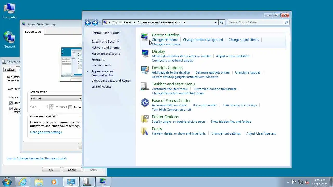Click the Taskbar and Start Menu icon
The image size is (333, 187).
pyautogui.click(x=145, y=86)
